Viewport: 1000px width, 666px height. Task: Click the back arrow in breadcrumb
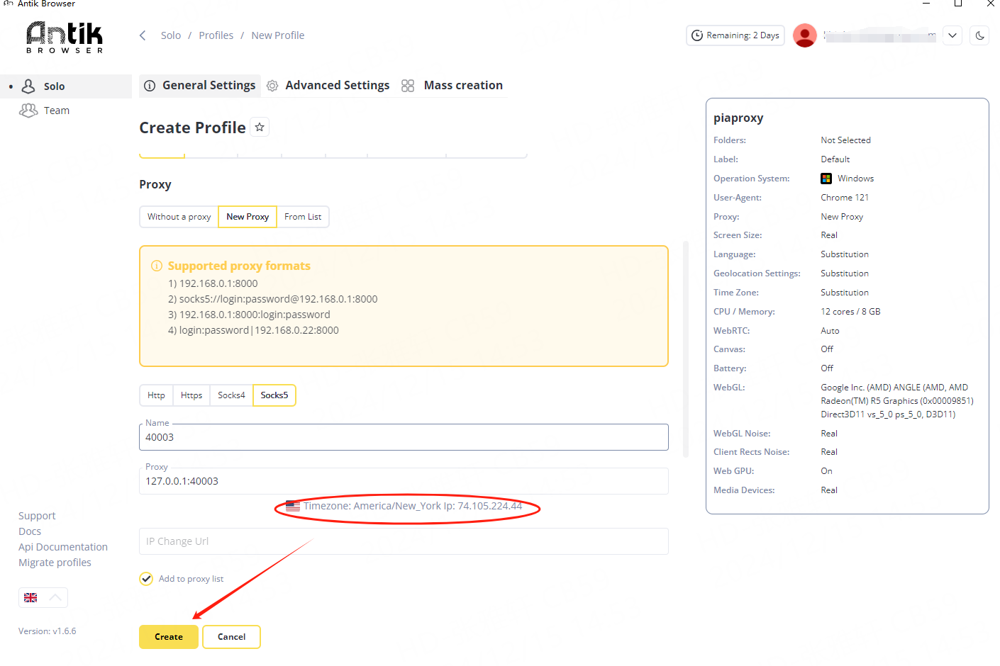(143, 35)
